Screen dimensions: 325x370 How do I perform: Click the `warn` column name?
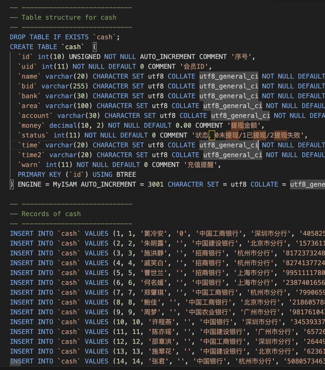click(x=29, y=165)
